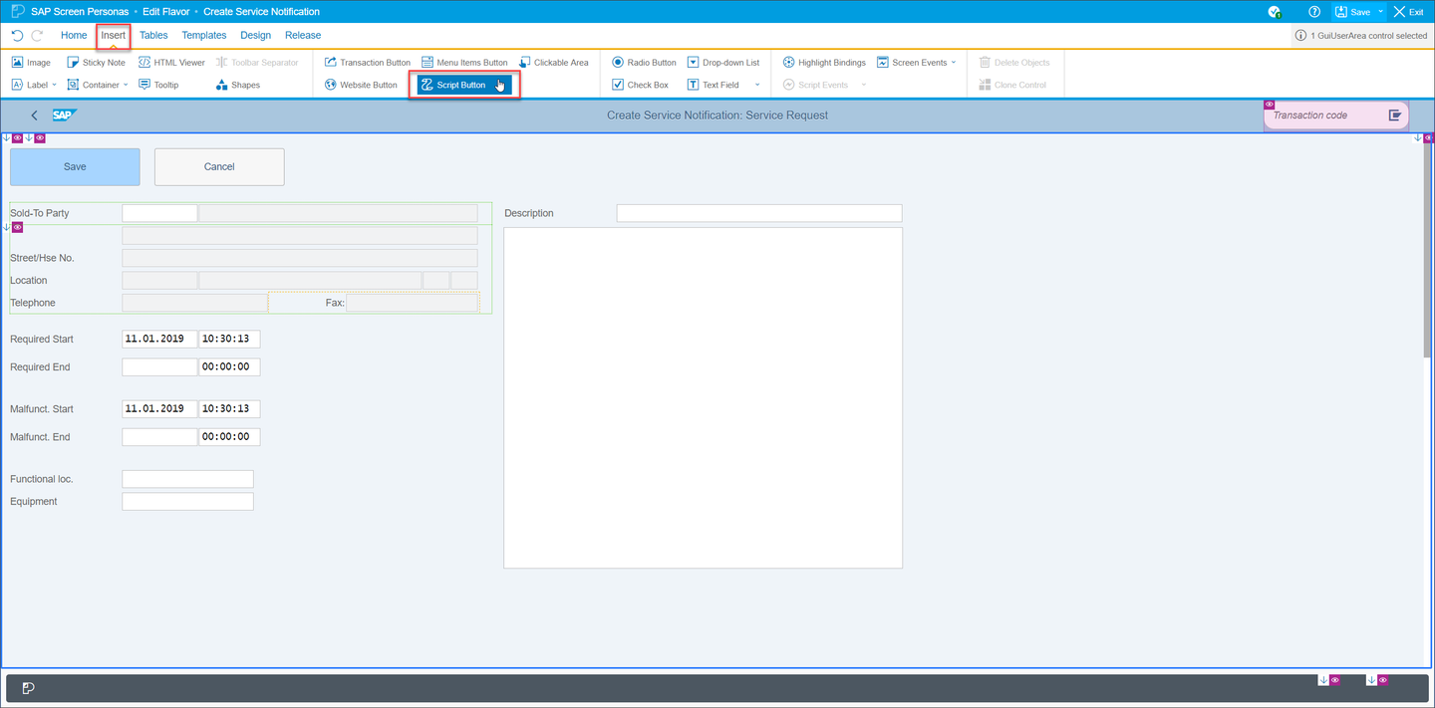Click the Screen Events icon

883,62
